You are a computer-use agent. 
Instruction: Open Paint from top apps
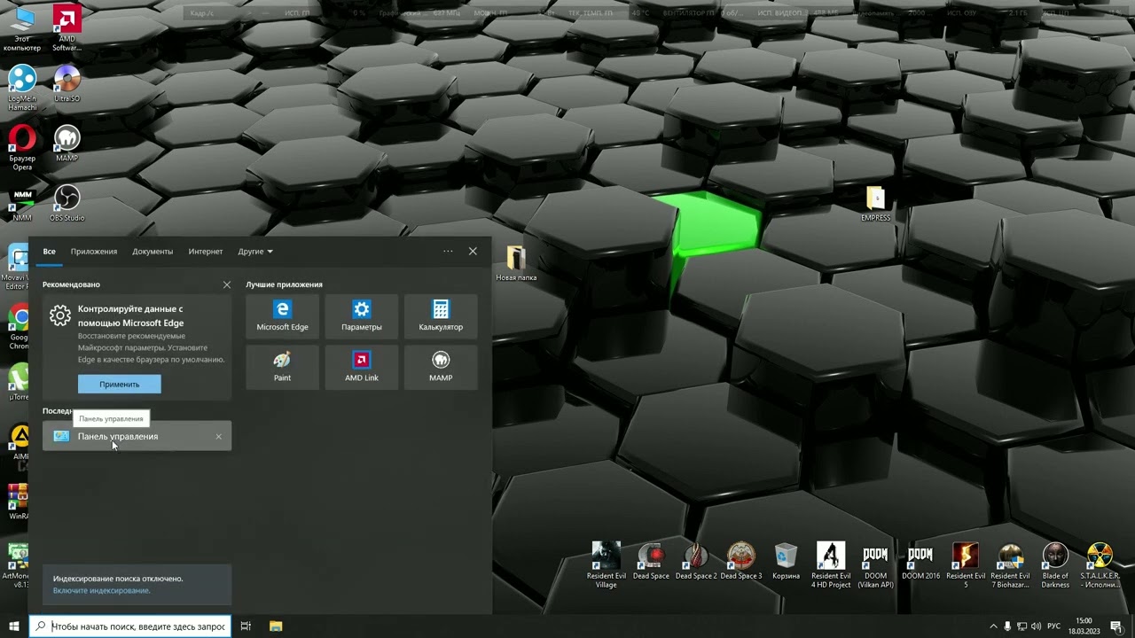[282, 366]
